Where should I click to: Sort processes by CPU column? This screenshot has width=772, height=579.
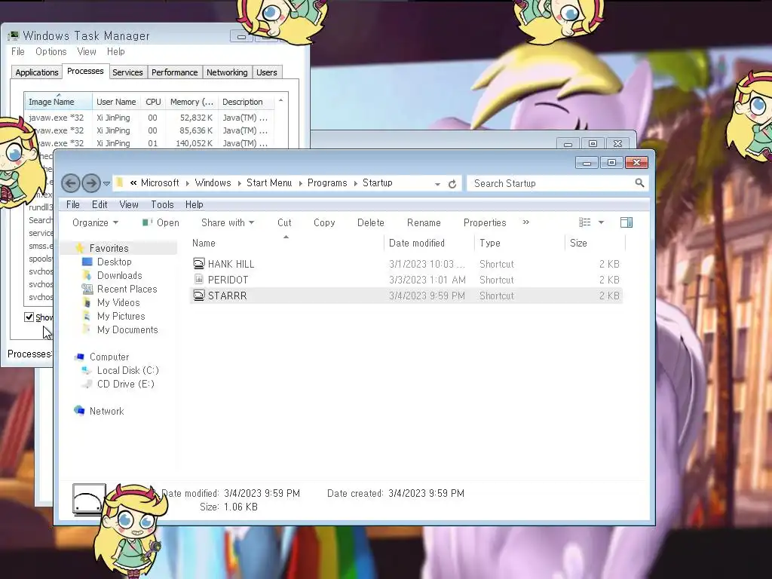pos(153,102)
